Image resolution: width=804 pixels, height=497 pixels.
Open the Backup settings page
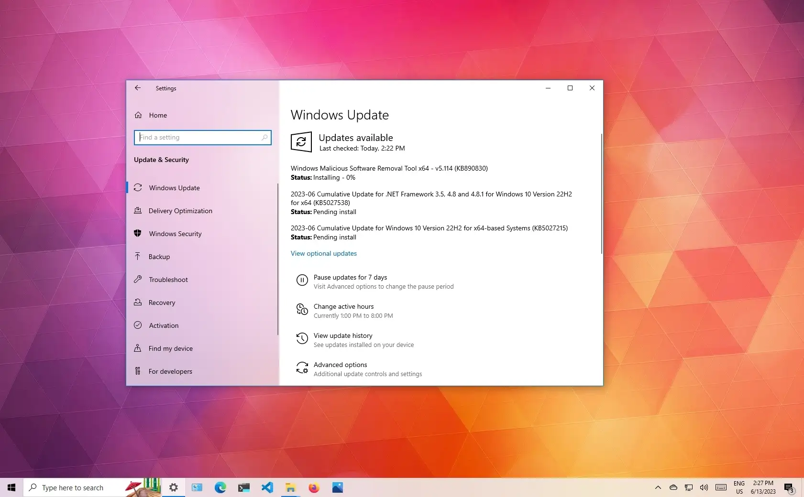[x=202, y=257]
